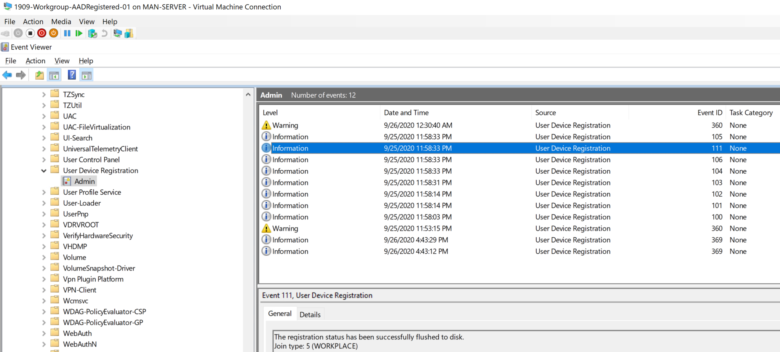Send Ctrl+Alt+Delete to the virtual machine
The width and height of the screenshot is (780, 352).
click(5, 33)
